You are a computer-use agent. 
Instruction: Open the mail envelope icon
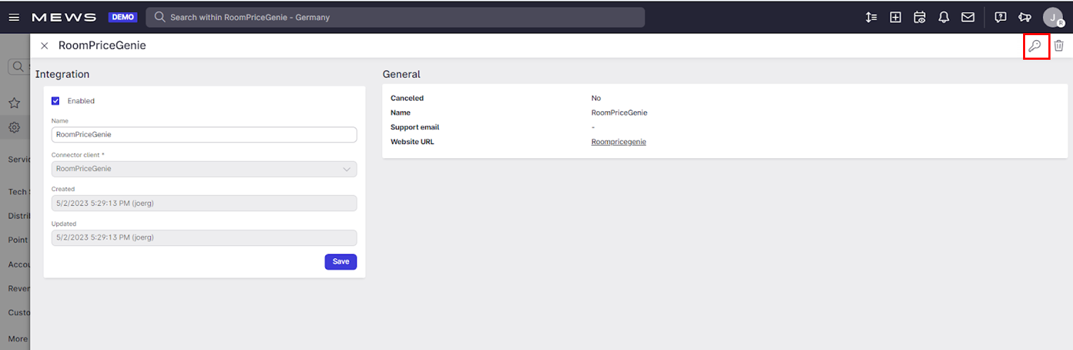967,18
